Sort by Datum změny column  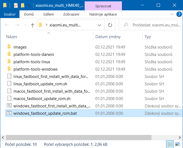pos(108,37)
